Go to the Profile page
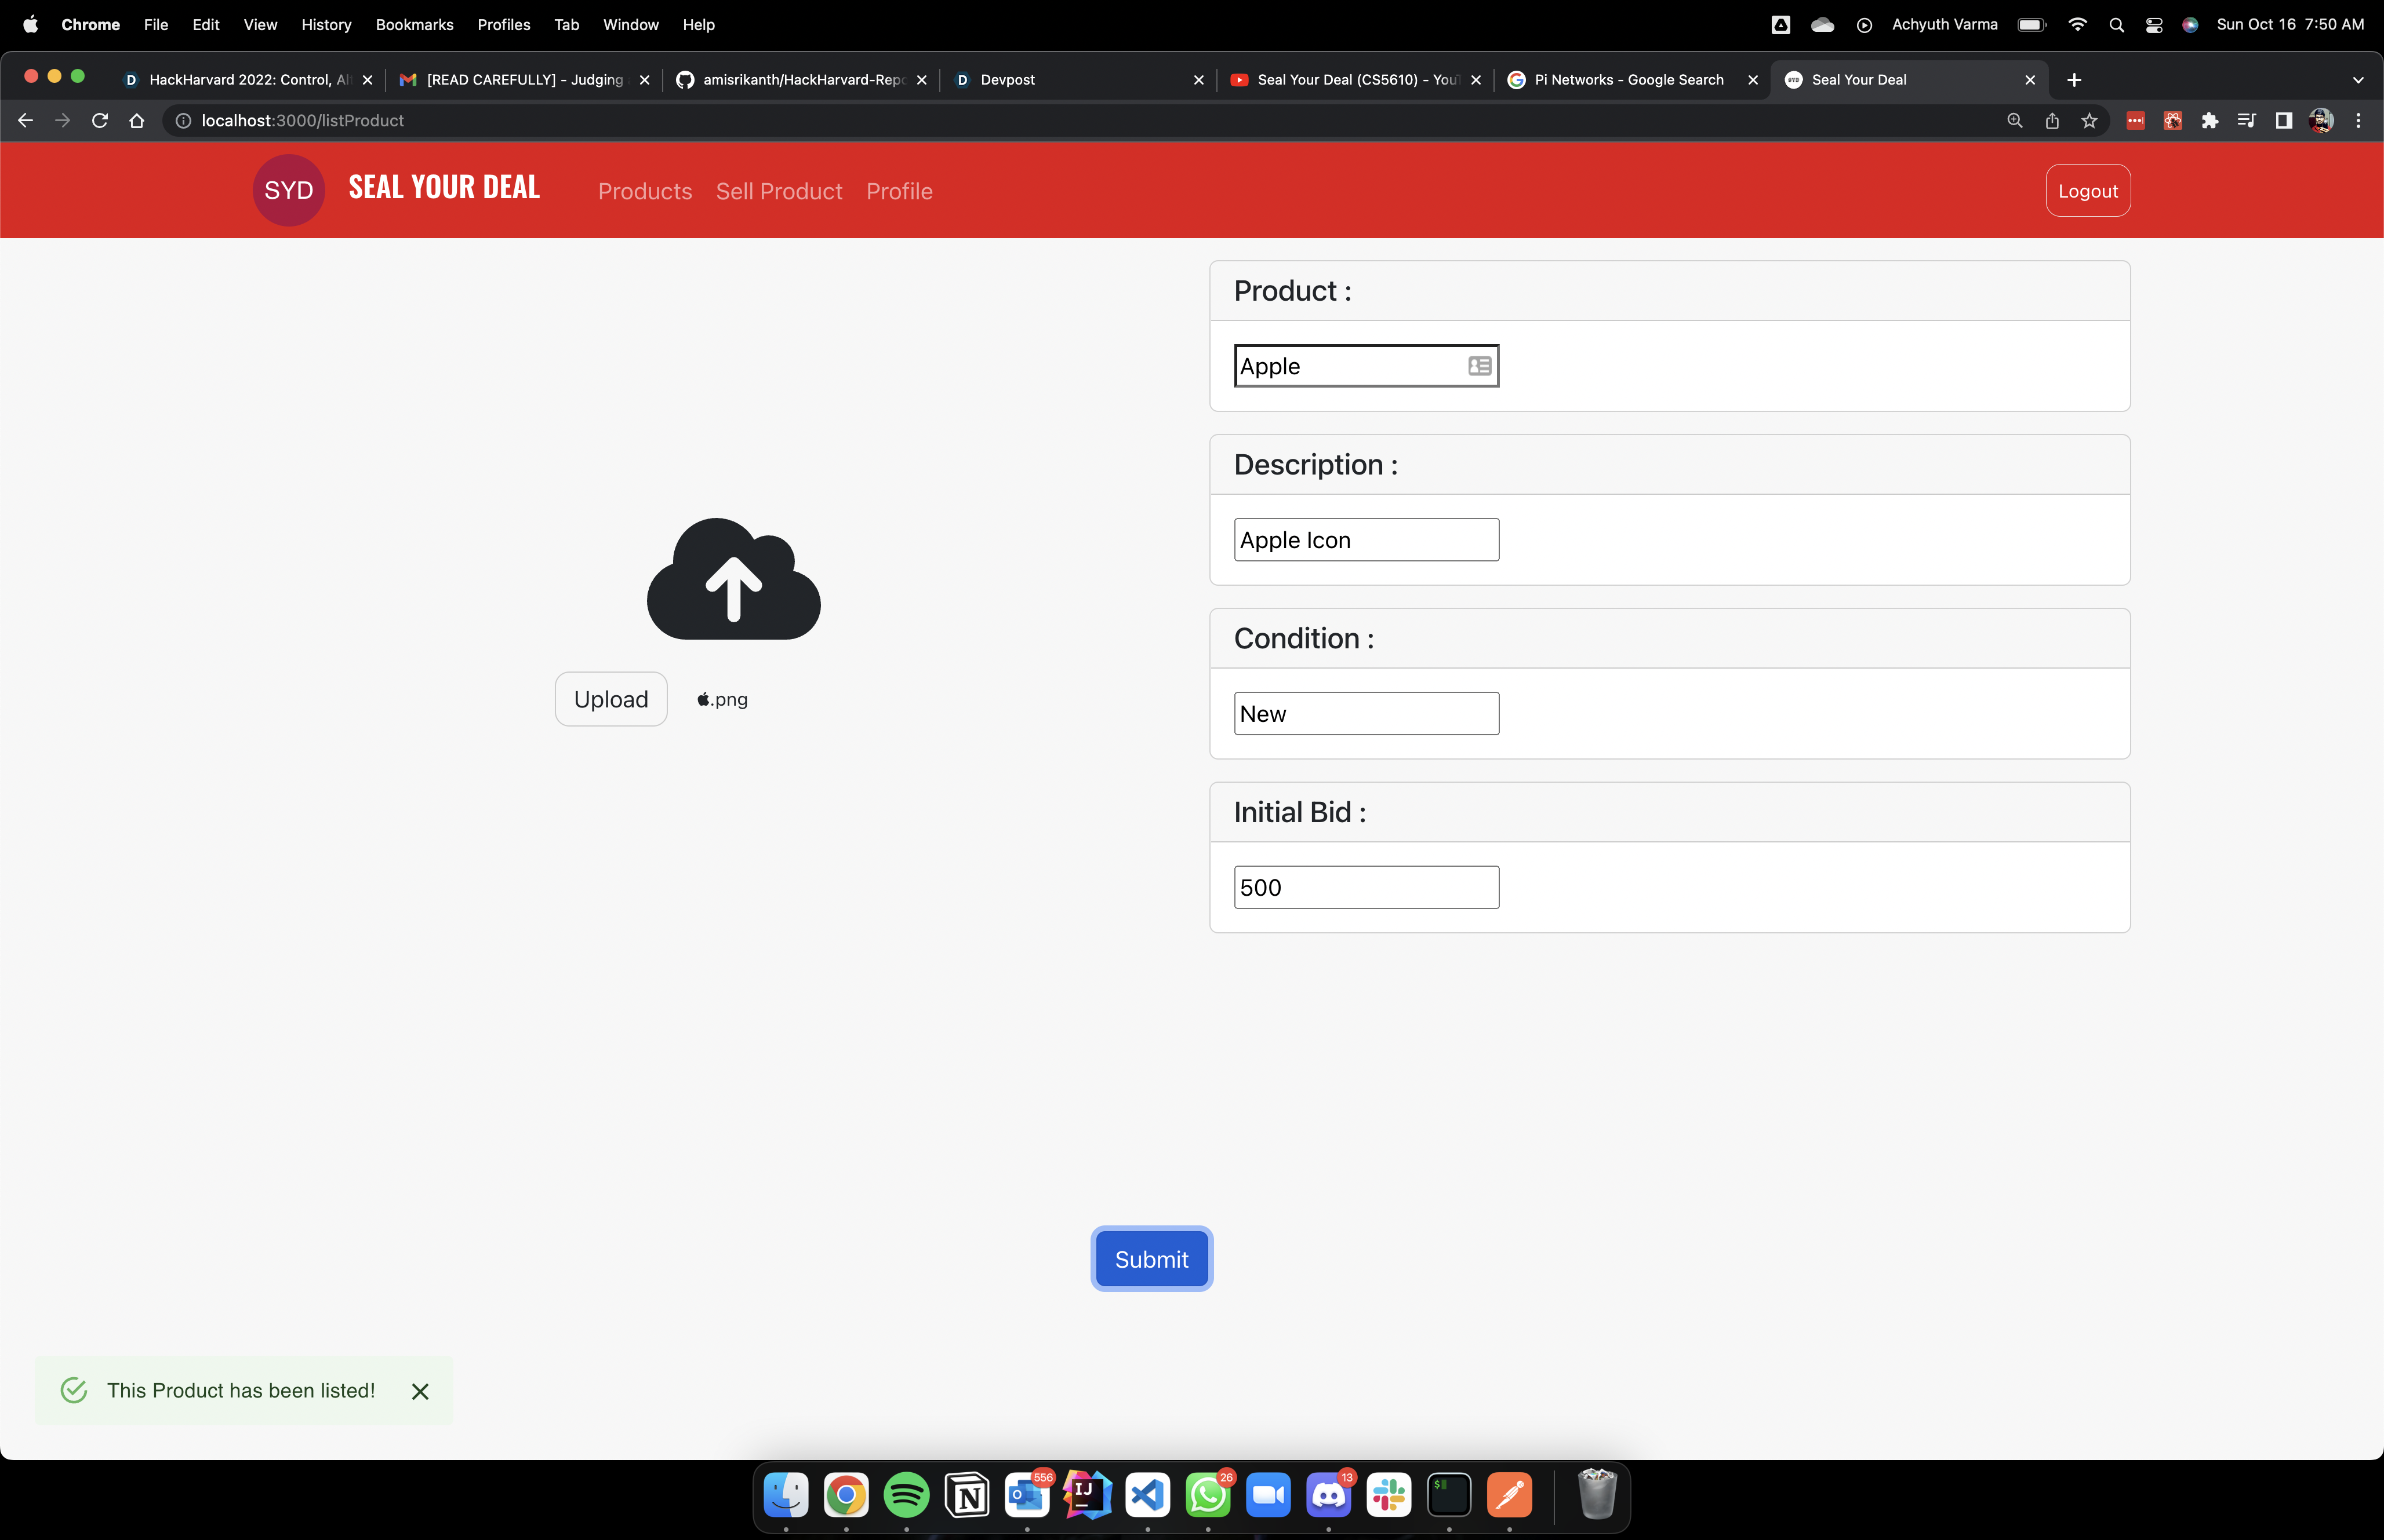This screenshot has width=2384, height=1540. point(899,191)
